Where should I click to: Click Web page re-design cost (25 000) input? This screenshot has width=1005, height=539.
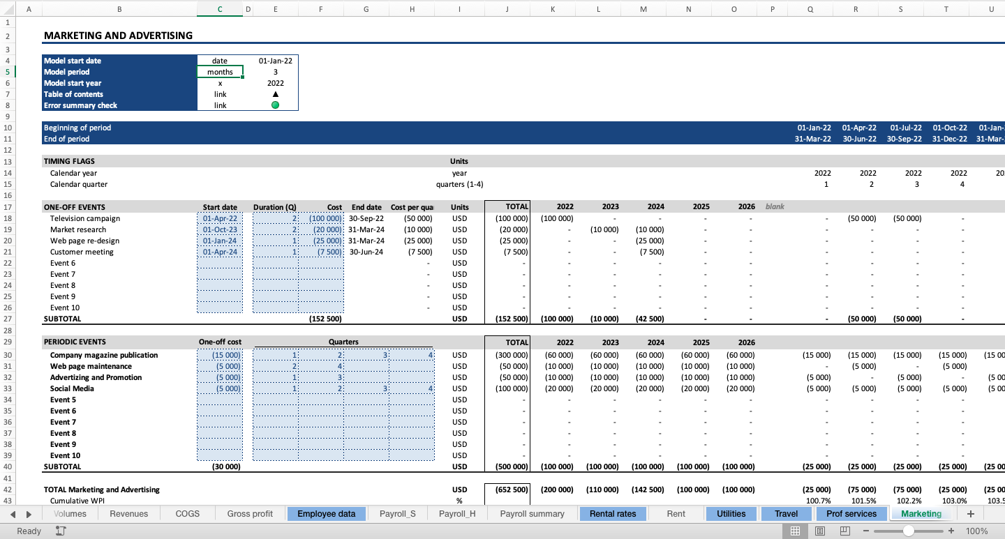click(x=321, y=241)
